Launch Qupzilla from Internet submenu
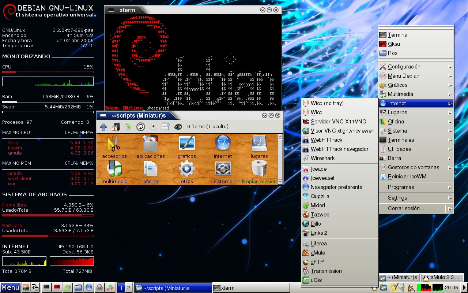Image resolution: width=468 pixels, height=293 pixels. 339,196
